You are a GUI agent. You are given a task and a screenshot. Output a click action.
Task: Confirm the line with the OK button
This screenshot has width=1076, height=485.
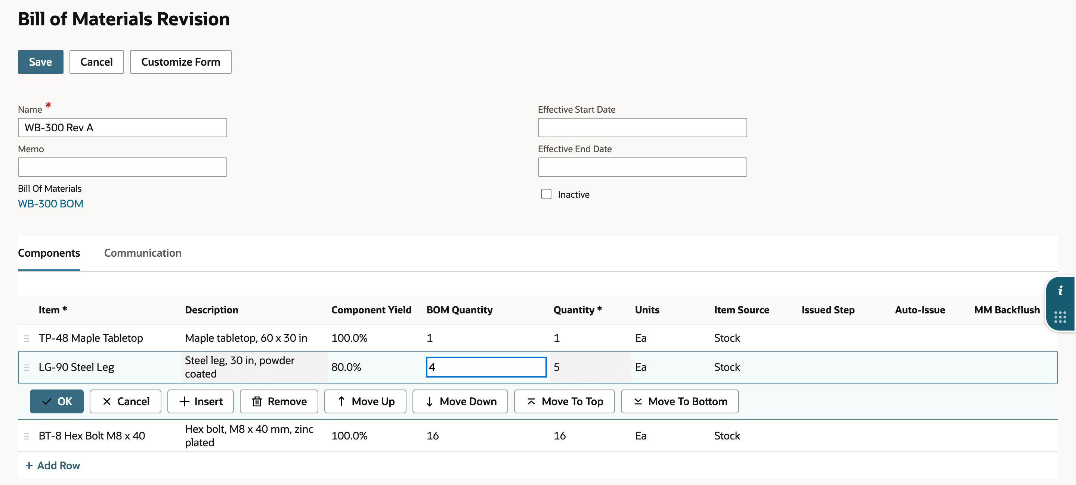57,401
